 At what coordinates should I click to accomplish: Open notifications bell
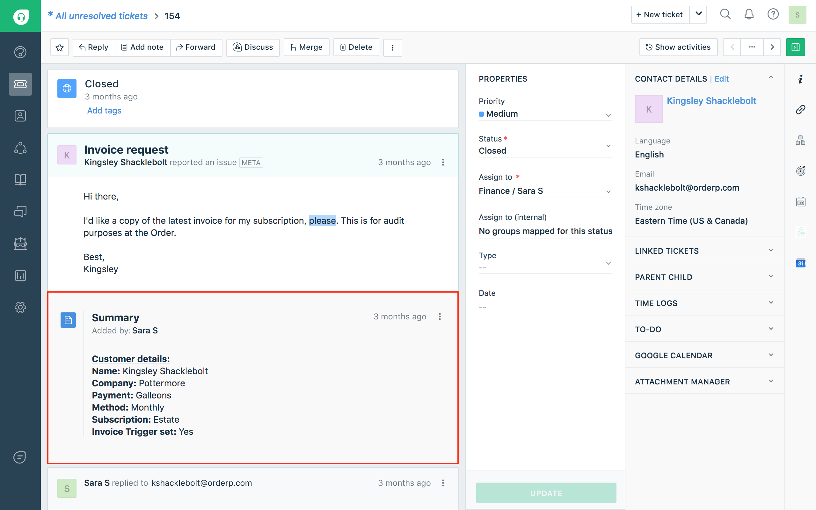[748, 15]
